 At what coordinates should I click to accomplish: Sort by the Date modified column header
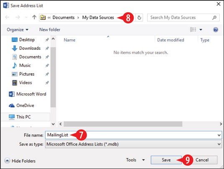tap(170, 40)
